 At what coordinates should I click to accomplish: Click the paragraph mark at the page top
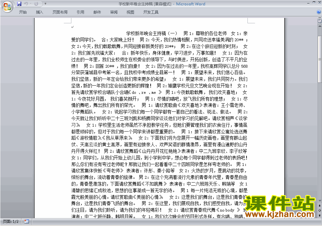(x=73, y=27)
